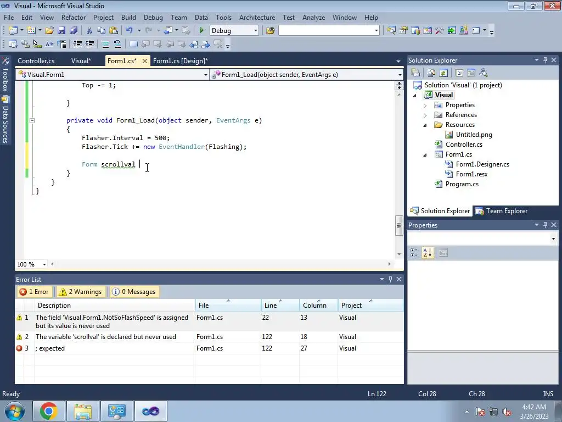Open the Solution Explorer toolbar icon
562x422 pixels.
391,31
